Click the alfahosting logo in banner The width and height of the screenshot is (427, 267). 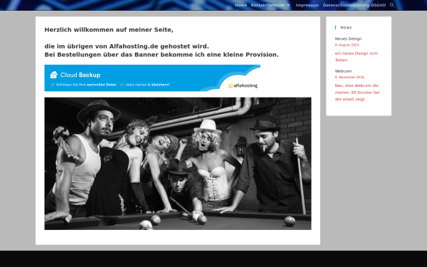(243, 85)
